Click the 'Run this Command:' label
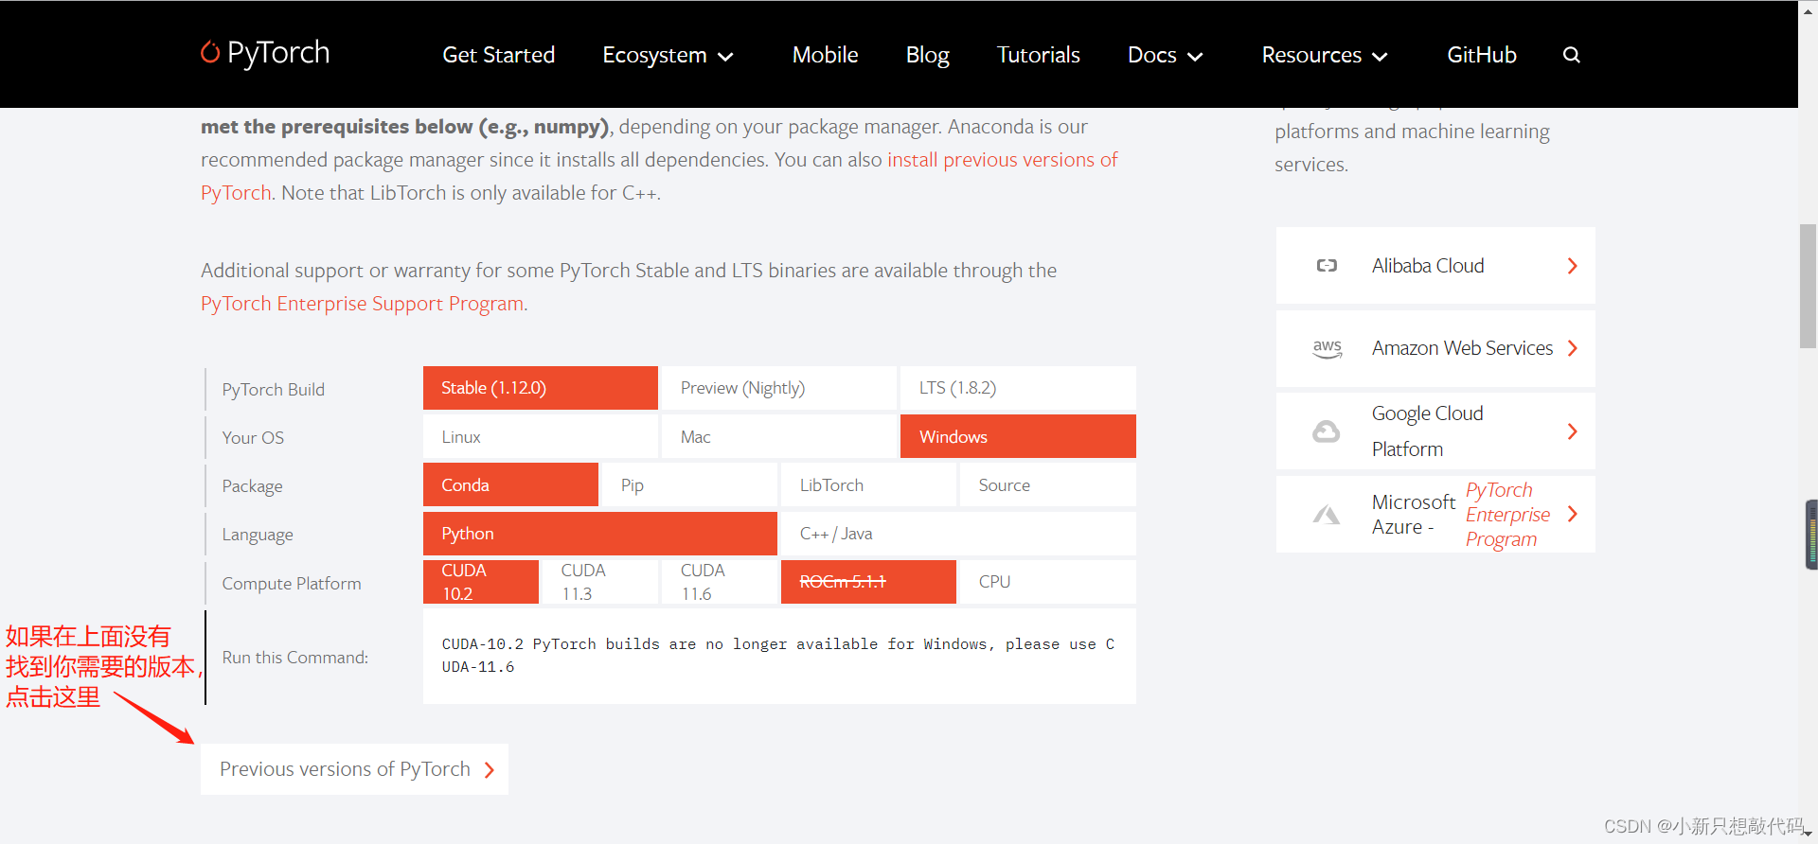The image size is (1818, 844). [x=295, y=658]
